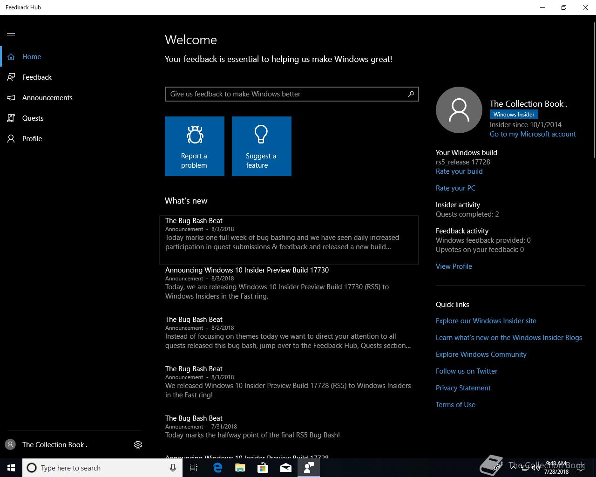The height and width of the screenshot is (477, 596).
Task: Open settings gear in sidebar footer
Action: tap(138, 445)
